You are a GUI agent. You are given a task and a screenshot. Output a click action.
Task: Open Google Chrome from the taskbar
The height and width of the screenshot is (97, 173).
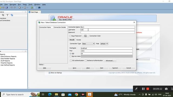coord(76,95)
